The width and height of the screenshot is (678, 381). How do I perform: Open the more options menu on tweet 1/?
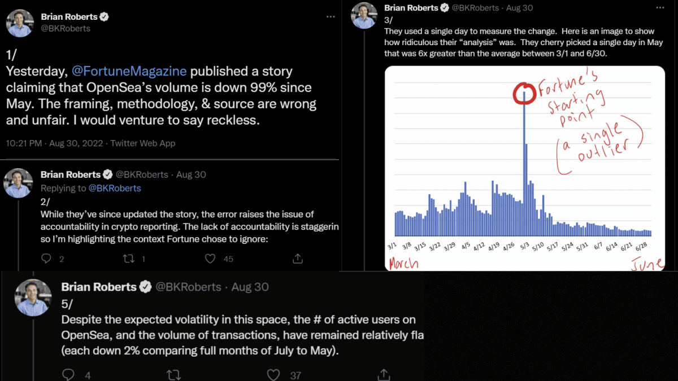[x=331, y=17]
